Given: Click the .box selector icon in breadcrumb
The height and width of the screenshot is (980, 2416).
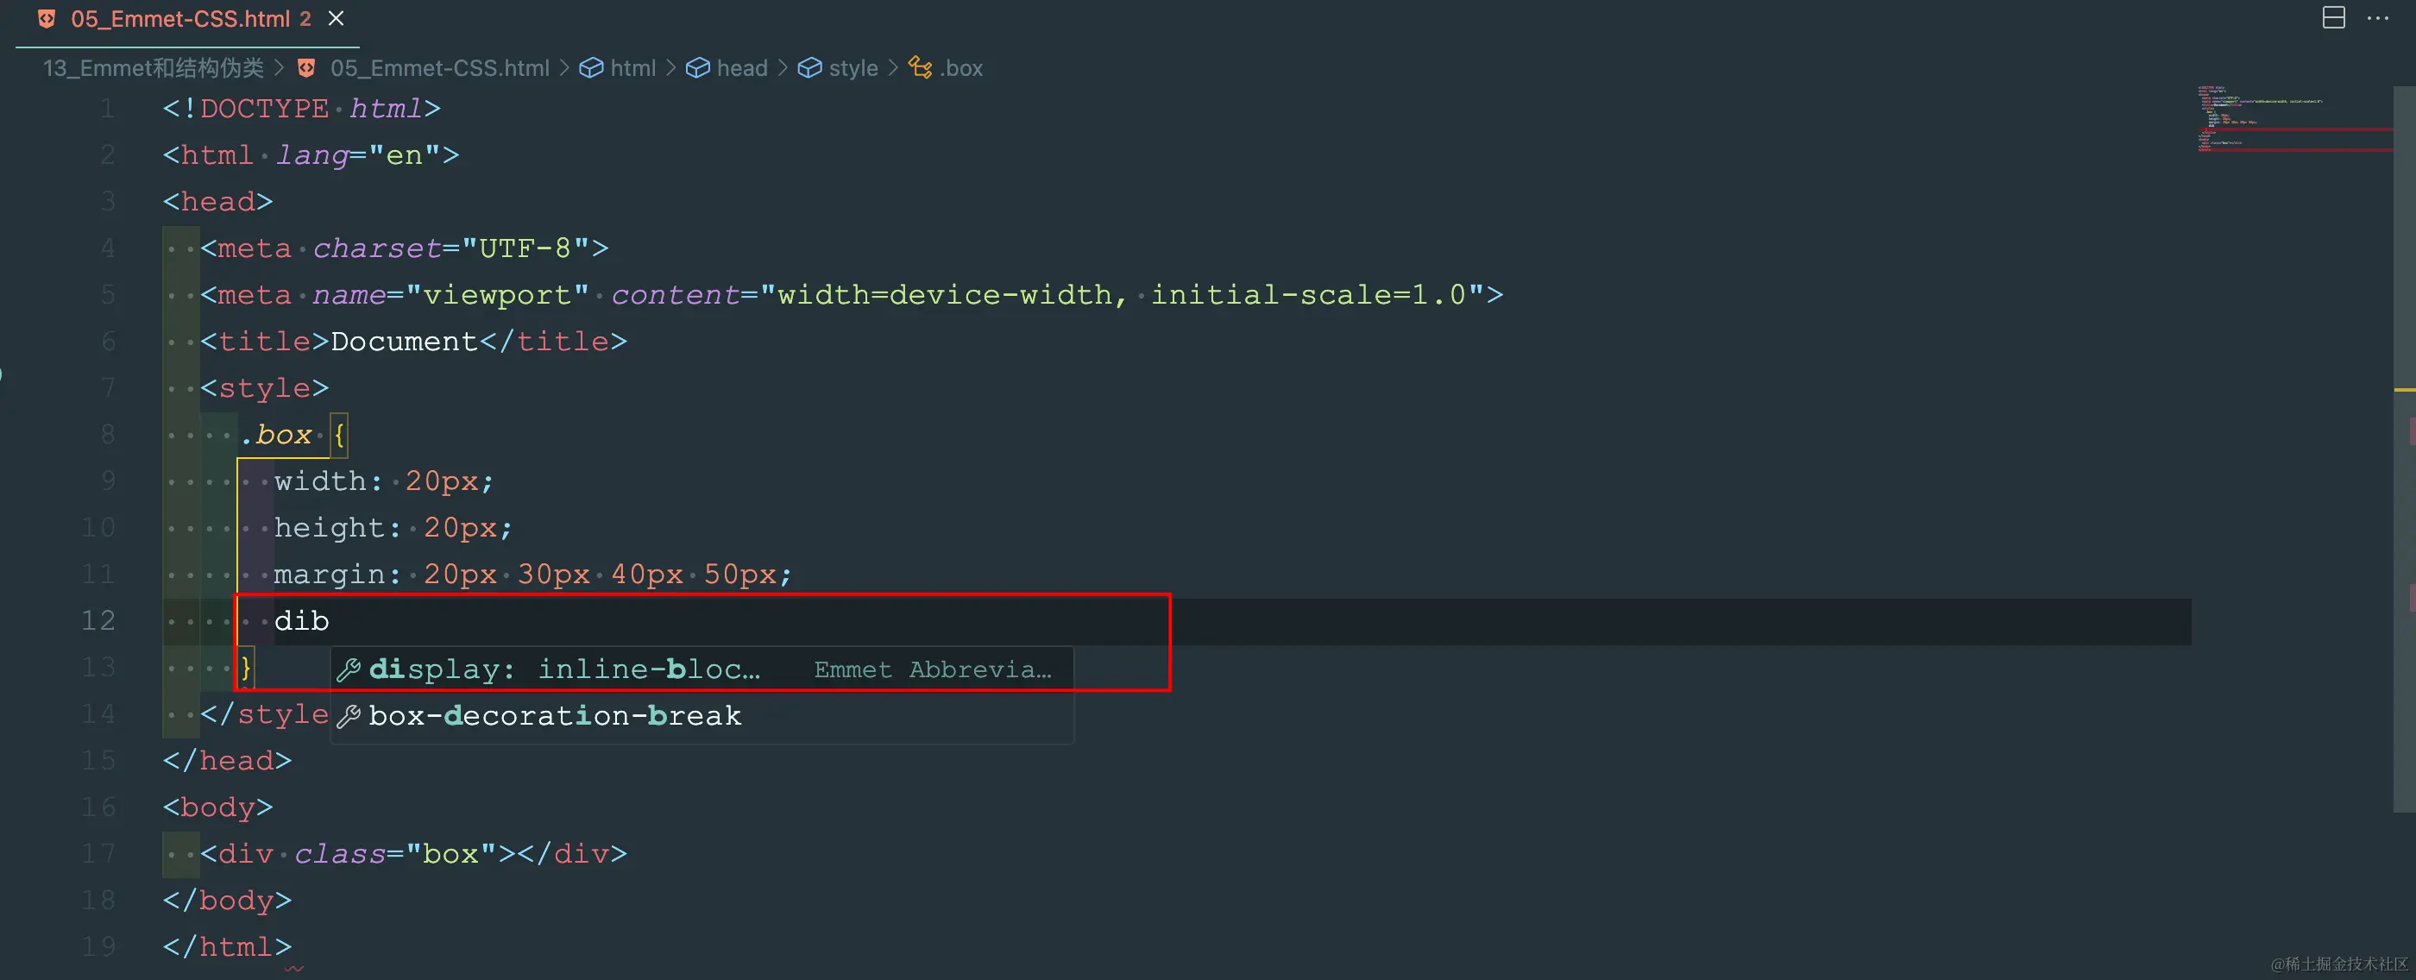Looking at the screenshot, I should click(x=920, y=68).
